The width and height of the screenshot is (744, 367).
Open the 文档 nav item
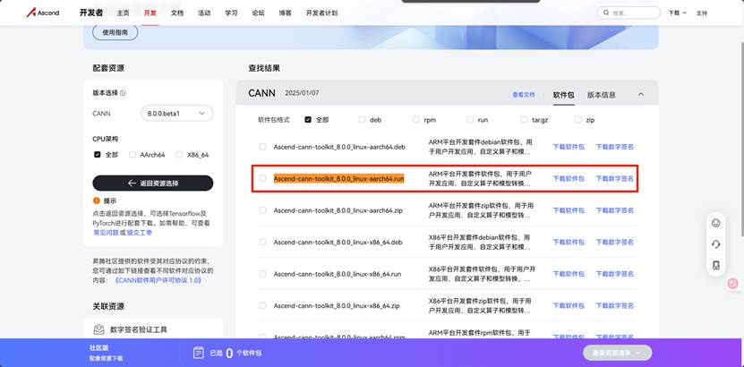coord(177,13)
